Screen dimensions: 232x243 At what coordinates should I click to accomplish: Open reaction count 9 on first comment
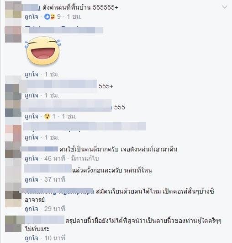pos(59,16)
